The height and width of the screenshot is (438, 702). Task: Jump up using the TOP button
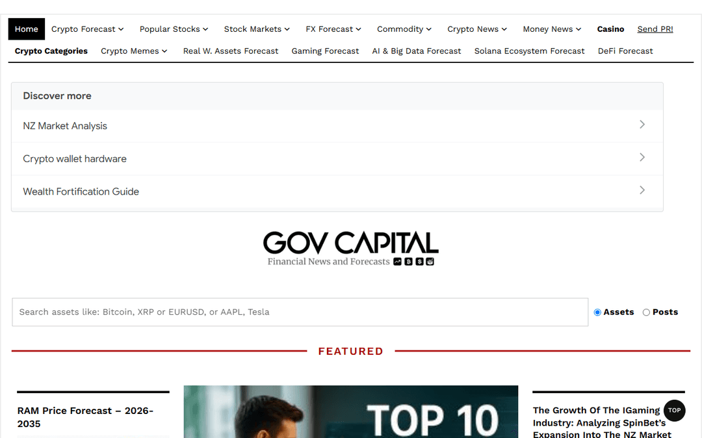coord(674,410)
